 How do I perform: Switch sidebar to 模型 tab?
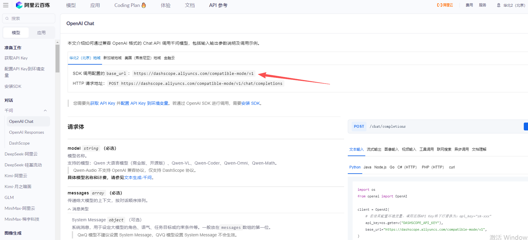coord(16,33)
